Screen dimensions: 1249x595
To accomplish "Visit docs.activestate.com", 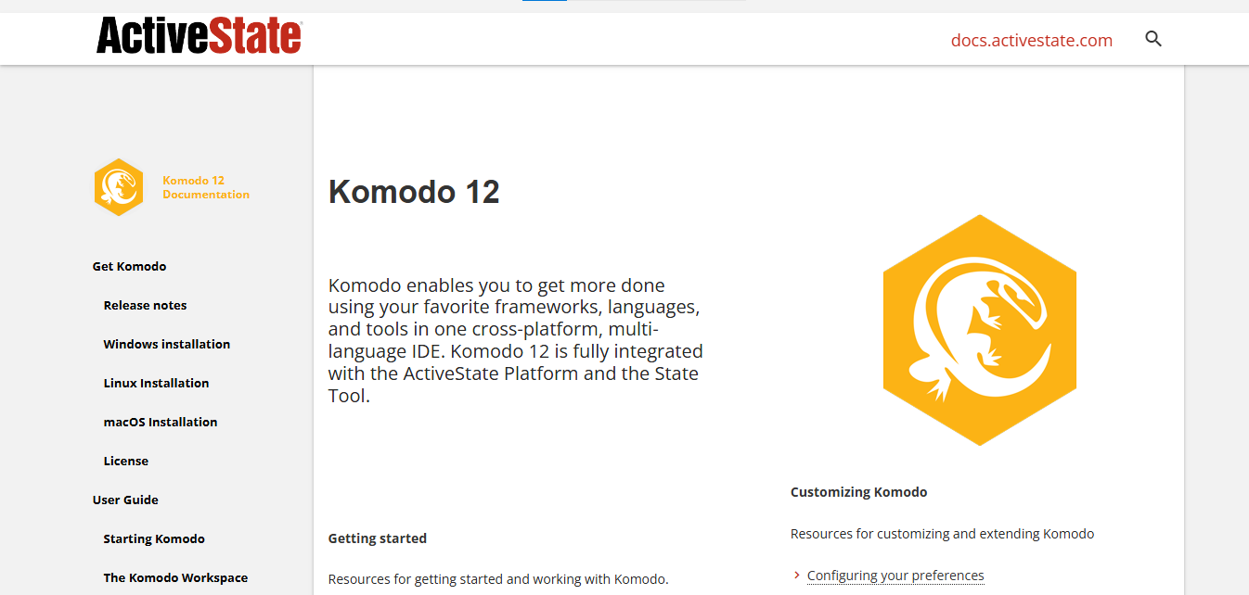I will pos(1031,40).
